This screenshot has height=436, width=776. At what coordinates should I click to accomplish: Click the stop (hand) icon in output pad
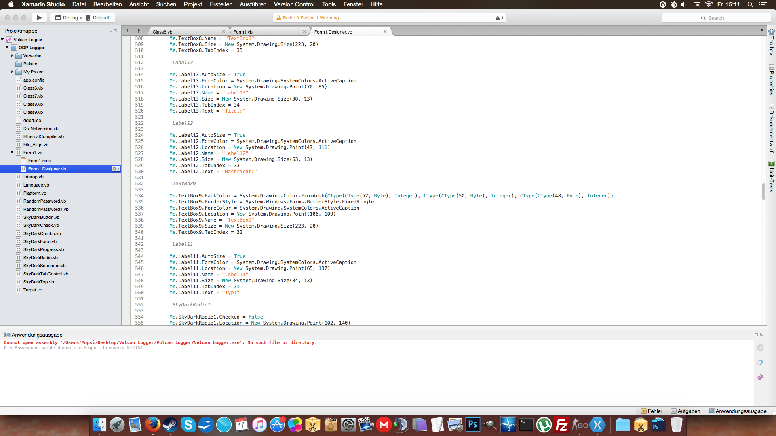point(760,348)
